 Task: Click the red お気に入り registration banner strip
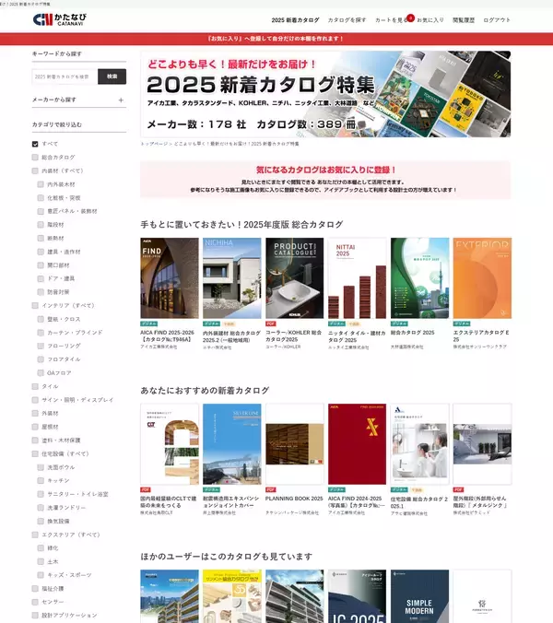point(276,39)
